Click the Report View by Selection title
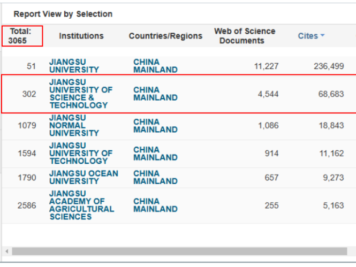The image size is (356, 267). click(63, 14)
